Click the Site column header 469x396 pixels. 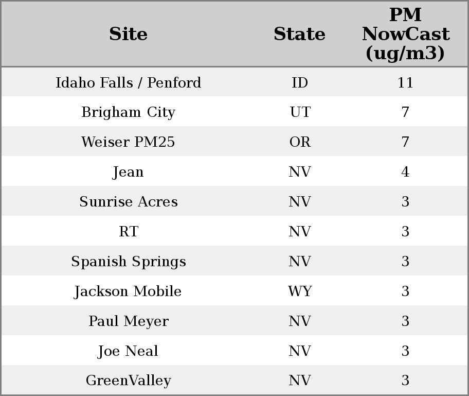click(x=128, y=35)
